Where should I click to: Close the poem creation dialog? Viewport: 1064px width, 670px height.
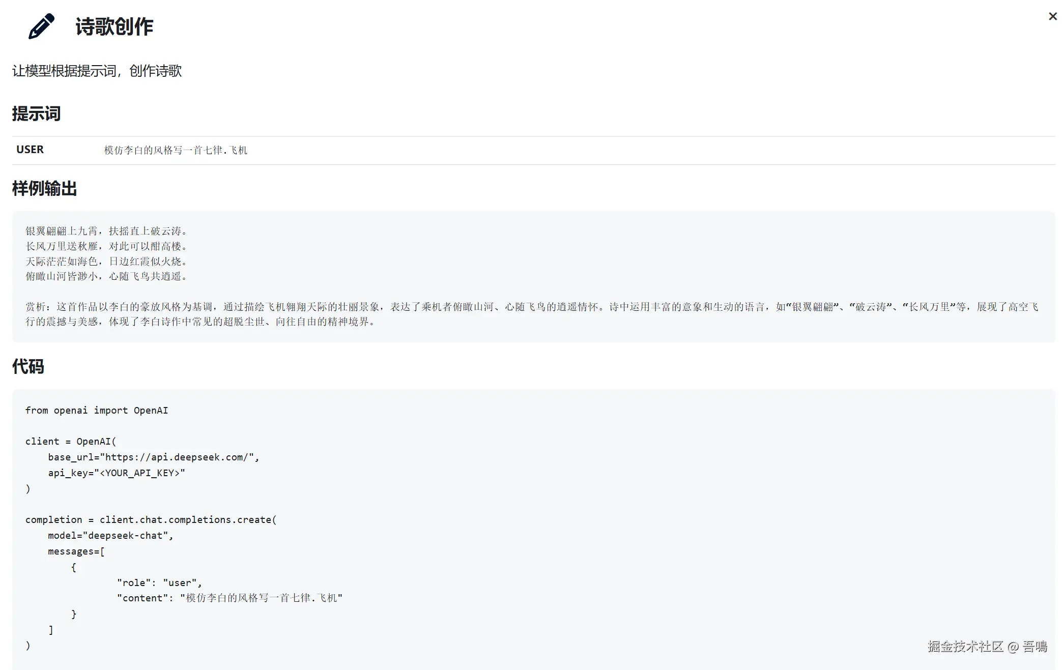click(1053, 17)
